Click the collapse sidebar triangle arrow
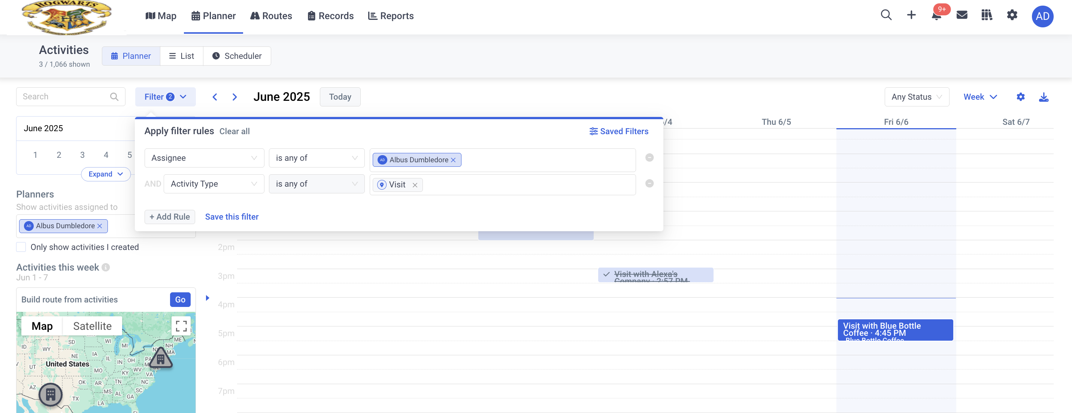1072x413 pixels. click(x=207, y=298)
